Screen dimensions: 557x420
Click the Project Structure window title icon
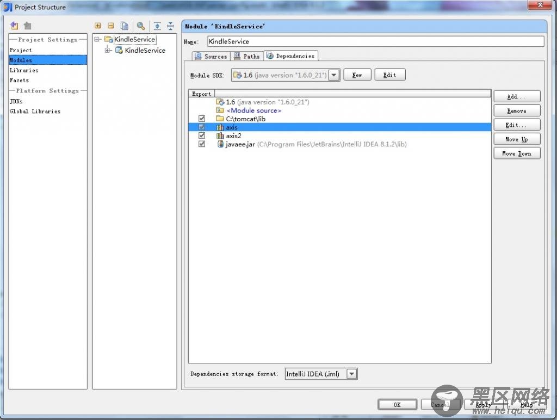coord(8,7)
